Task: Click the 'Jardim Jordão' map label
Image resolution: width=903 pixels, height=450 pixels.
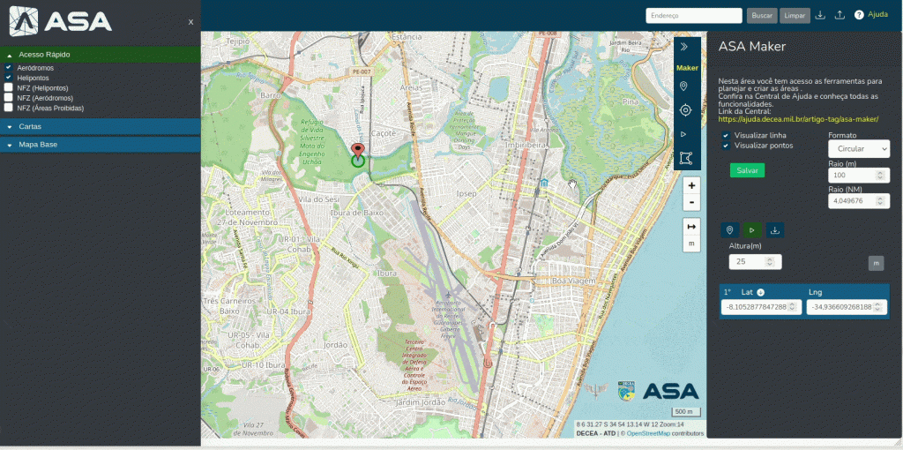Action: point(419,402)
